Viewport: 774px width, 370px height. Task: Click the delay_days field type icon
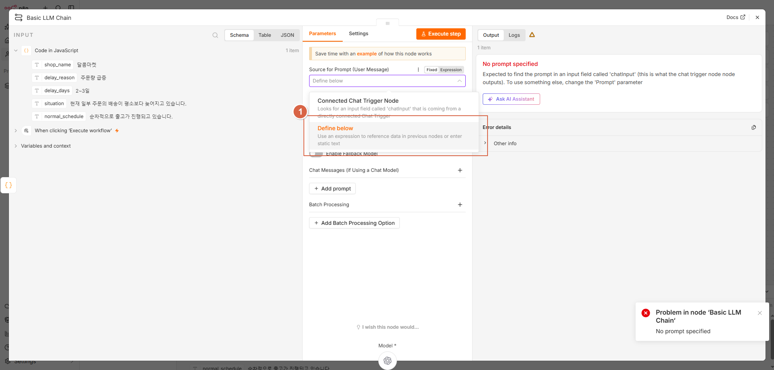pyautogui.click(x=37, y=91)
